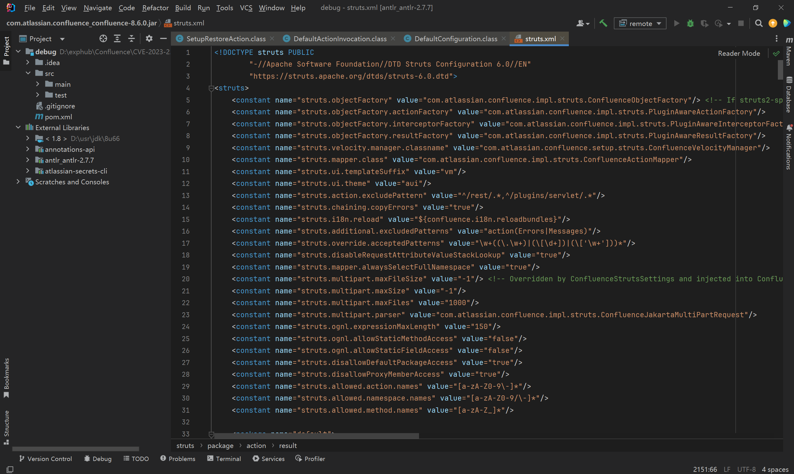Expand the main folder
This screenshot has width=794, height=474.
point(38,84)
